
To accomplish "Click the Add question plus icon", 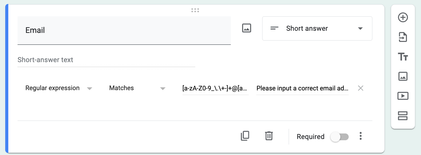I will click(x=403, y=18).
